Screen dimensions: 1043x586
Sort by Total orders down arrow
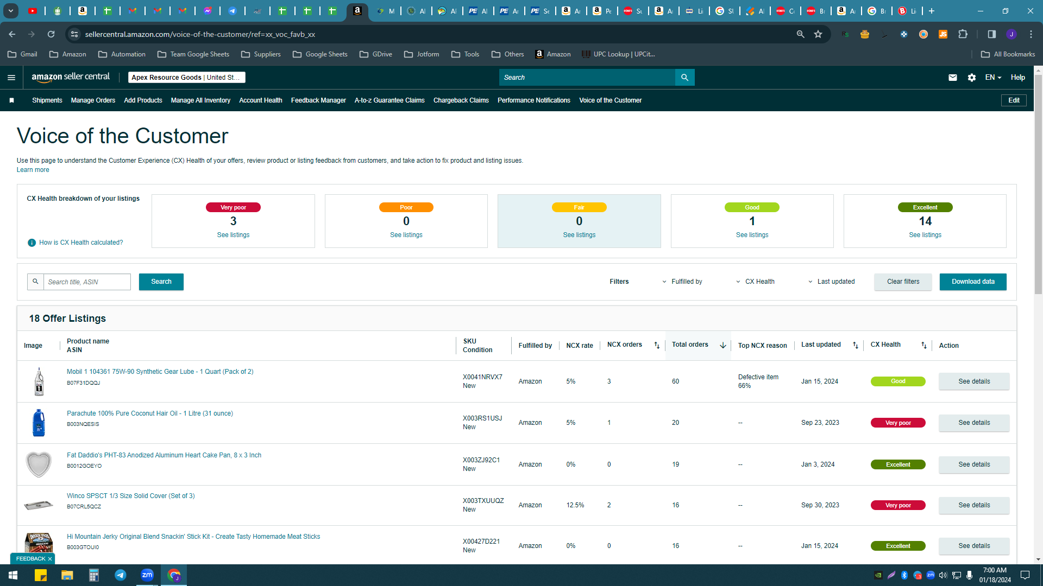[x=723, y=345]
